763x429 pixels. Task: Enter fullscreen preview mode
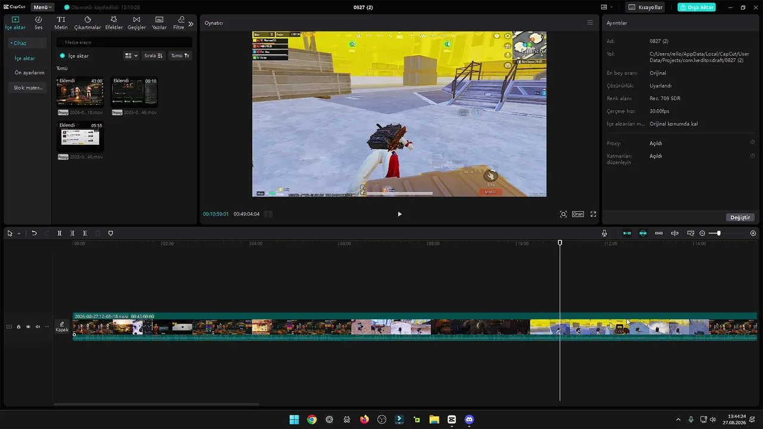(593, 214)
